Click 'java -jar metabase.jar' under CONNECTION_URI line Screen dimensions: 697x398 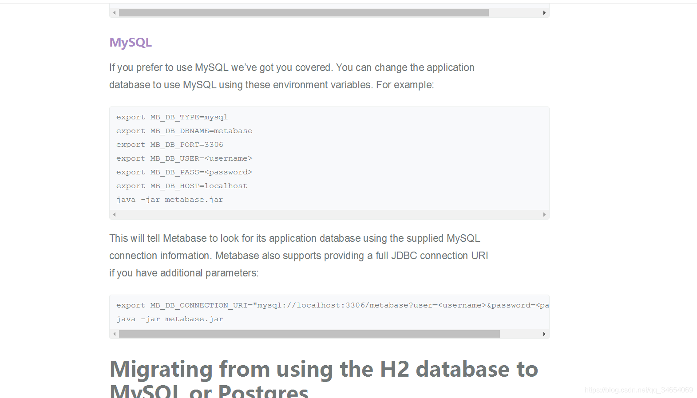point(170,319)
